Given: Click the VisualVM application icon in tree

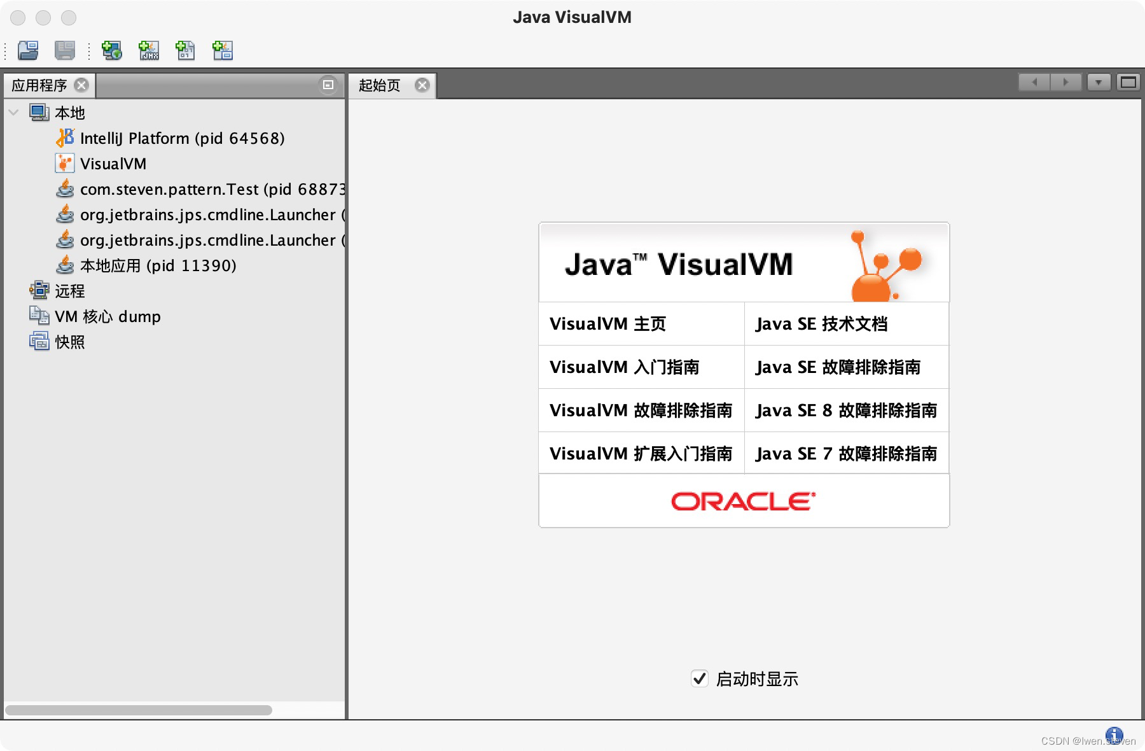Looking at the screenshot, I should (x=65, y=164).
